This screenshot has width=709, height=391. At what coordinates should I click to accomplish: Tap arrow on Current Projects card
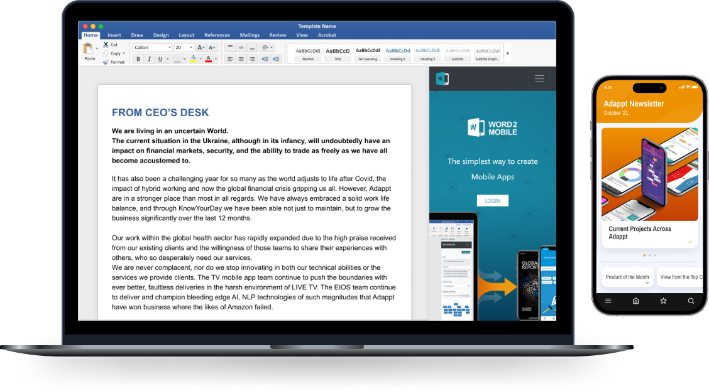point(690,242)
